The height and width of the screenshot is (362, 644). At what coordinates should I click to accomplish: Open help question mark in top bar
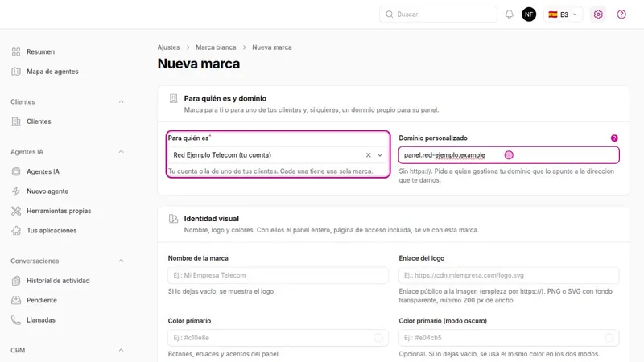(x=621, y=14)
